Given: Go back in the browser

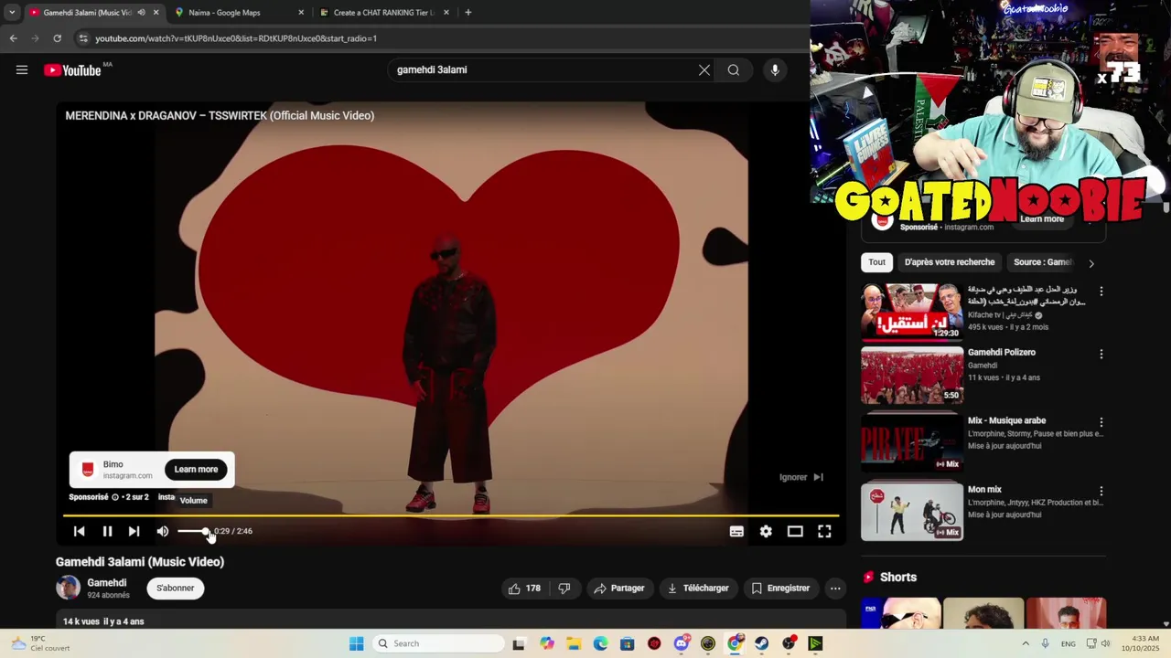Looking at the screenshot, I should 13,38.
